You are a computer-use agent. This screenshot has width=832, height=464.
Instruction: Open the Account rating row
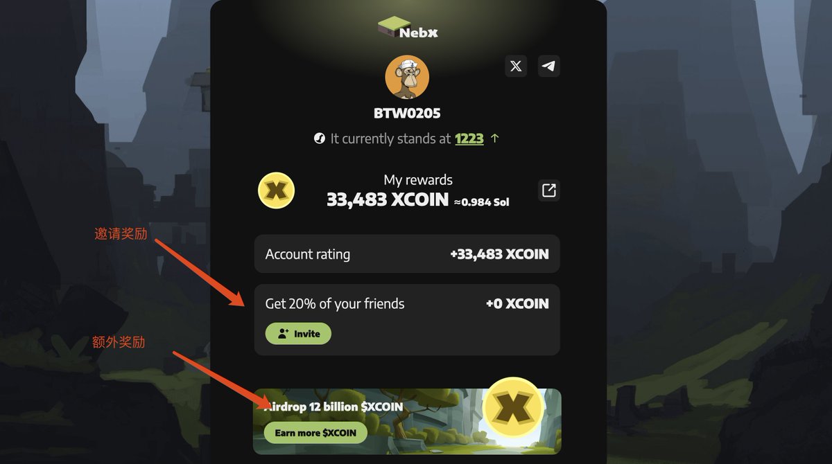pos(407,254)
